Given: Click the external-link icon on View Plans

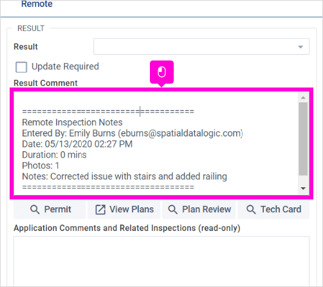Looking at the screenshot, I should coord(100,209).
